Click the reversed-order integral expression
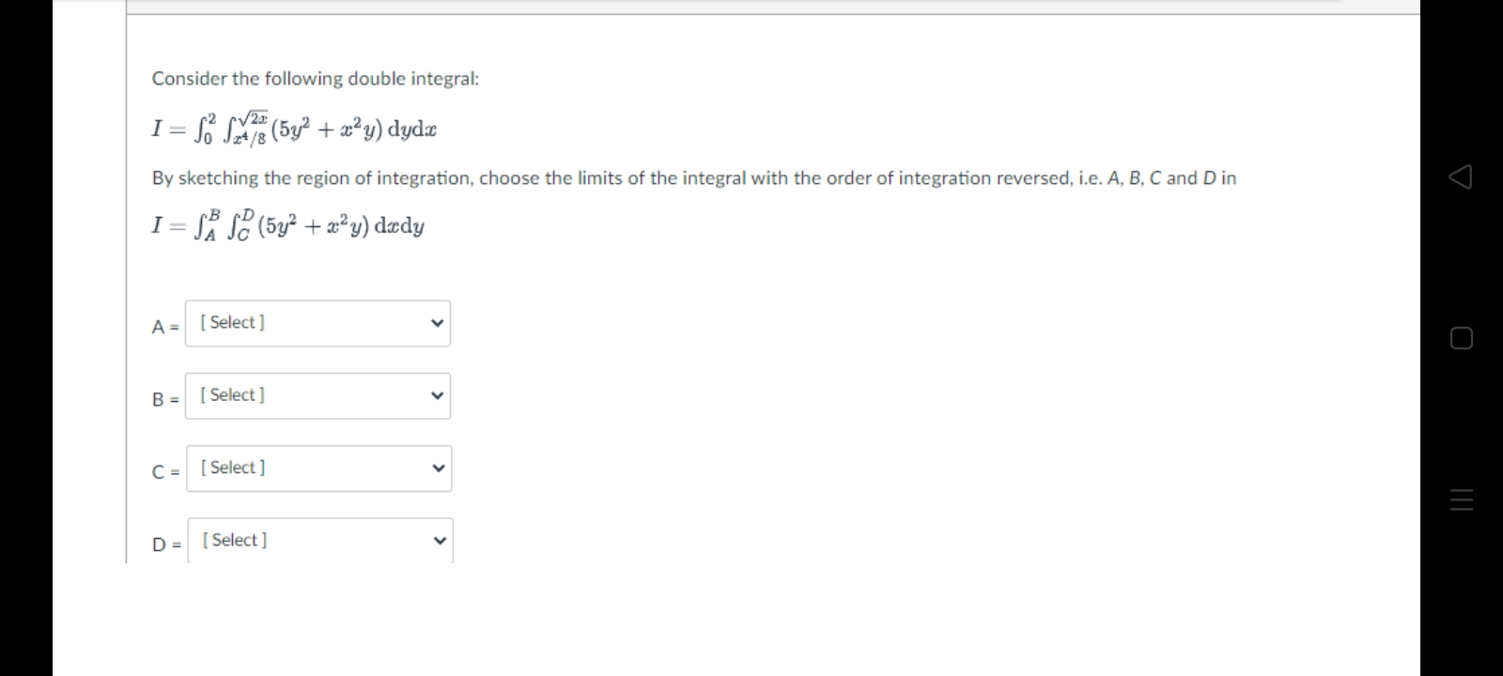Viewport: 1503px width, 676px height. pyautogui.click(x=287, y=224)
